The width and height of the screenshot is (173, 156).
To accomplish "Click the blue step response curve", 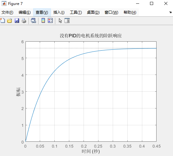I will click(54, 71).
